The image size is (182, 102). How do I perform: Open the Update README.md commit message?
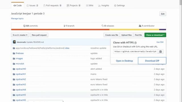[x=35, y=42]
